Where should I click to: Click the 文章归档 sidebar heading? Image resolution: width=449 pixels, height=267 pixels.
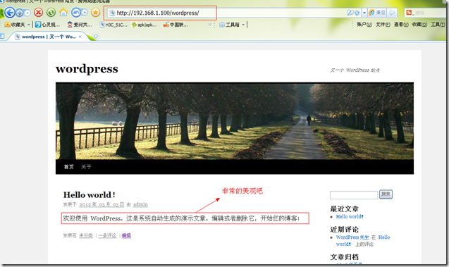pyautogui.click(x=344, y=256)
